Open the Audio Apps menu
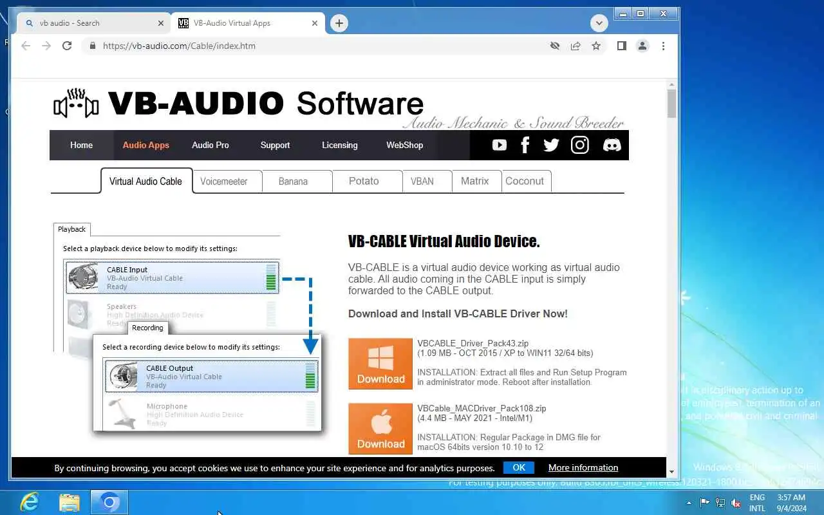 coord(146,145)
